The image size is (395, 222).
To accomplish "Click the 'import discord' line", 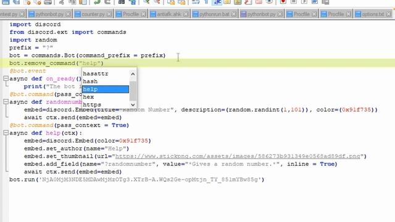I will (35, 25).
